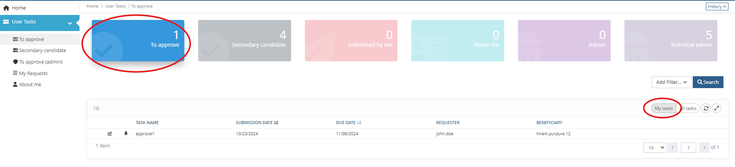Open the History dropdown
The height and width of the screenshot is (167, 735).
(717, 7)
